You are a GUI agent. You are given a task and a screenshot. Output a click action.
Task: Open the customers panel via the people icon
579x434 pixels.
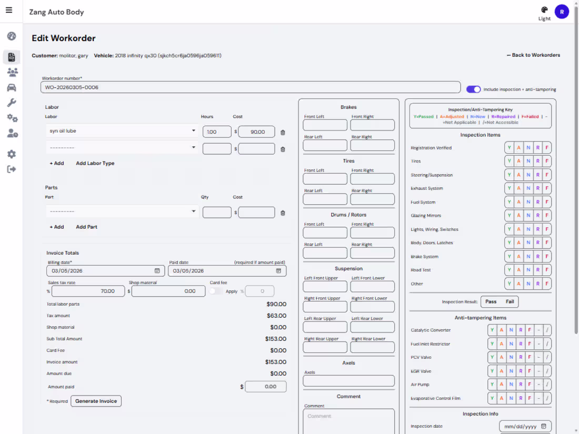click(x=11, y=72)
